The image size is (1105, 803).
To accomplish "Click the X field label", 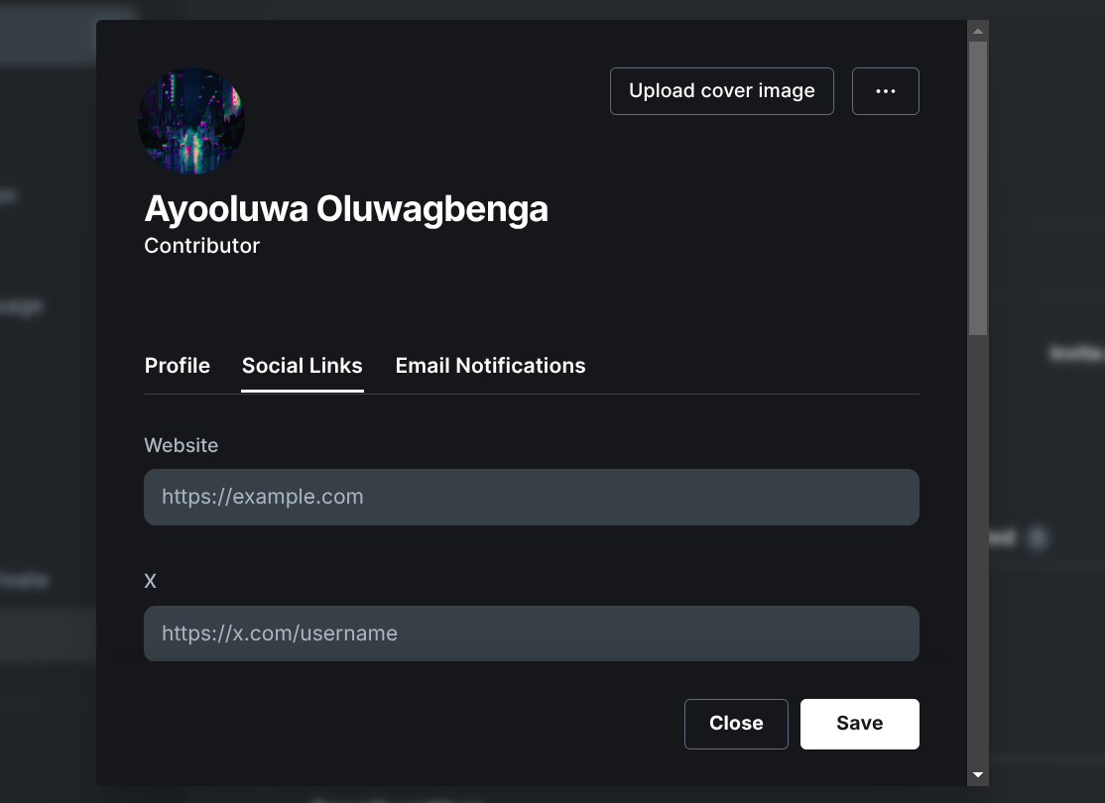I will [150, 581].
